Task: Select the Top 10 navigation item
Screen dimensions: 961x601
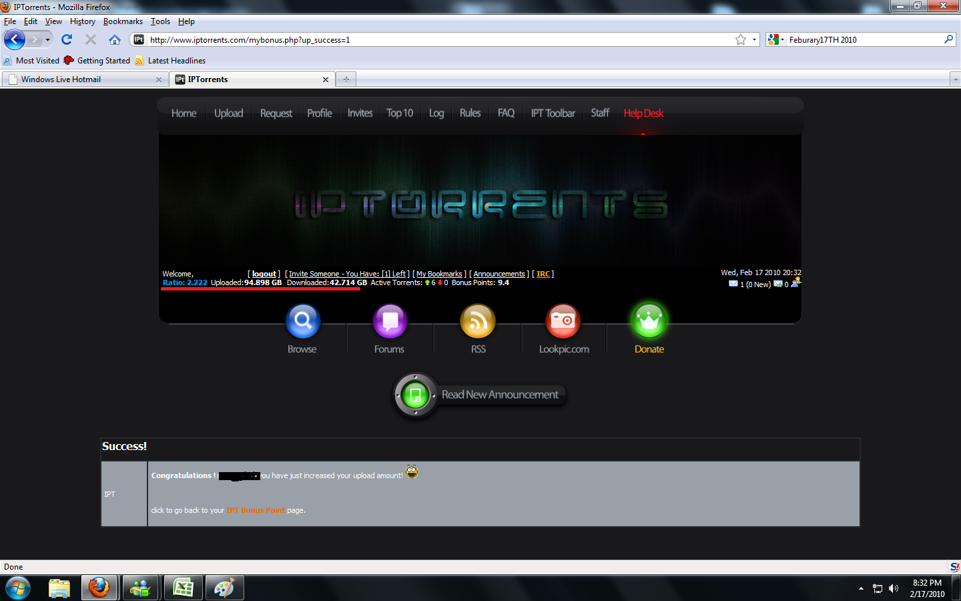Action: [400, 114]
